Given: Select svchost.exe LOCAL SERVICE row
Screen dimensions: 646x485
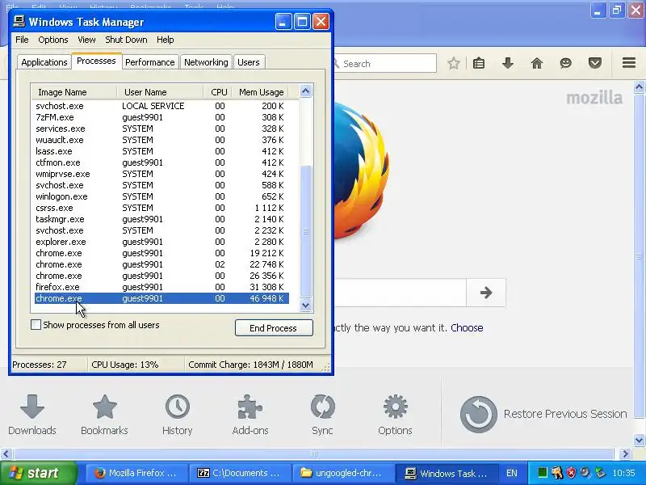Looking at the screenshot, I should point(161,106).
